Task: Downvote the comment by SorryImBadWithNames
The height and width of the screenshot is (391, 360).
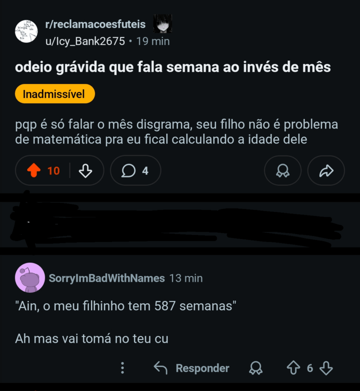Action: click(x=326, y=368)
